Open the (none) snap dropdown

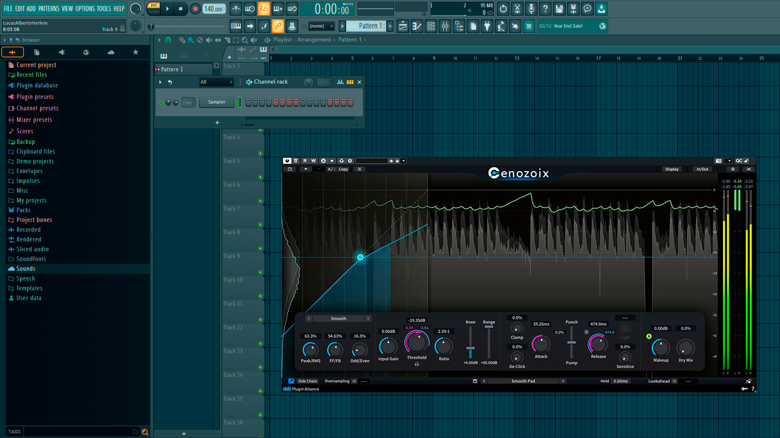pyautogui.click(x=321, y=26)
